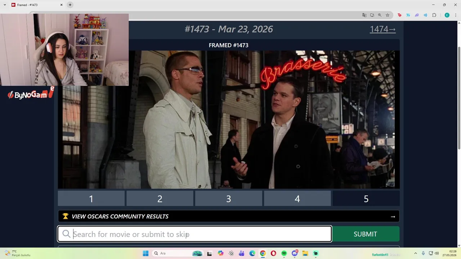Open the purple feather browser extension
Viewport: 461px width, 259px height.
417,15
